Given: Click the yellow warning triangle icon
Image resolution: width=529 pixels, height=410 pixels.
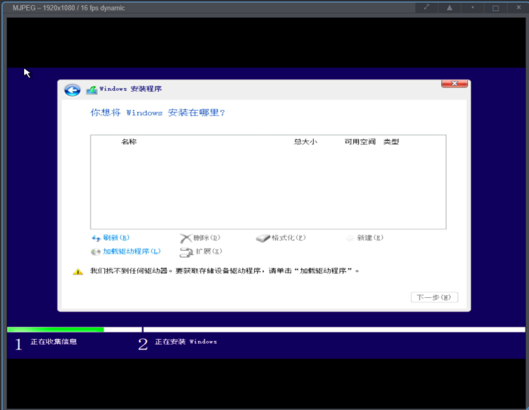Looking at the screenshot, I should 78,271.
